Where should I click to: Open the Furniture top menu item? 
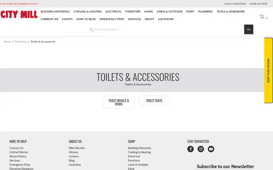pyautogui.click(x=133, y=11)
